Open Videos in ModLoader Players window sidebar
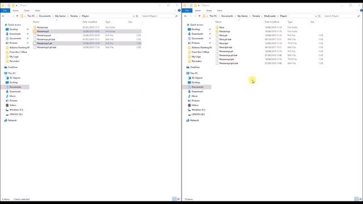This screenshot has height=204, width=363. (195, 105)
